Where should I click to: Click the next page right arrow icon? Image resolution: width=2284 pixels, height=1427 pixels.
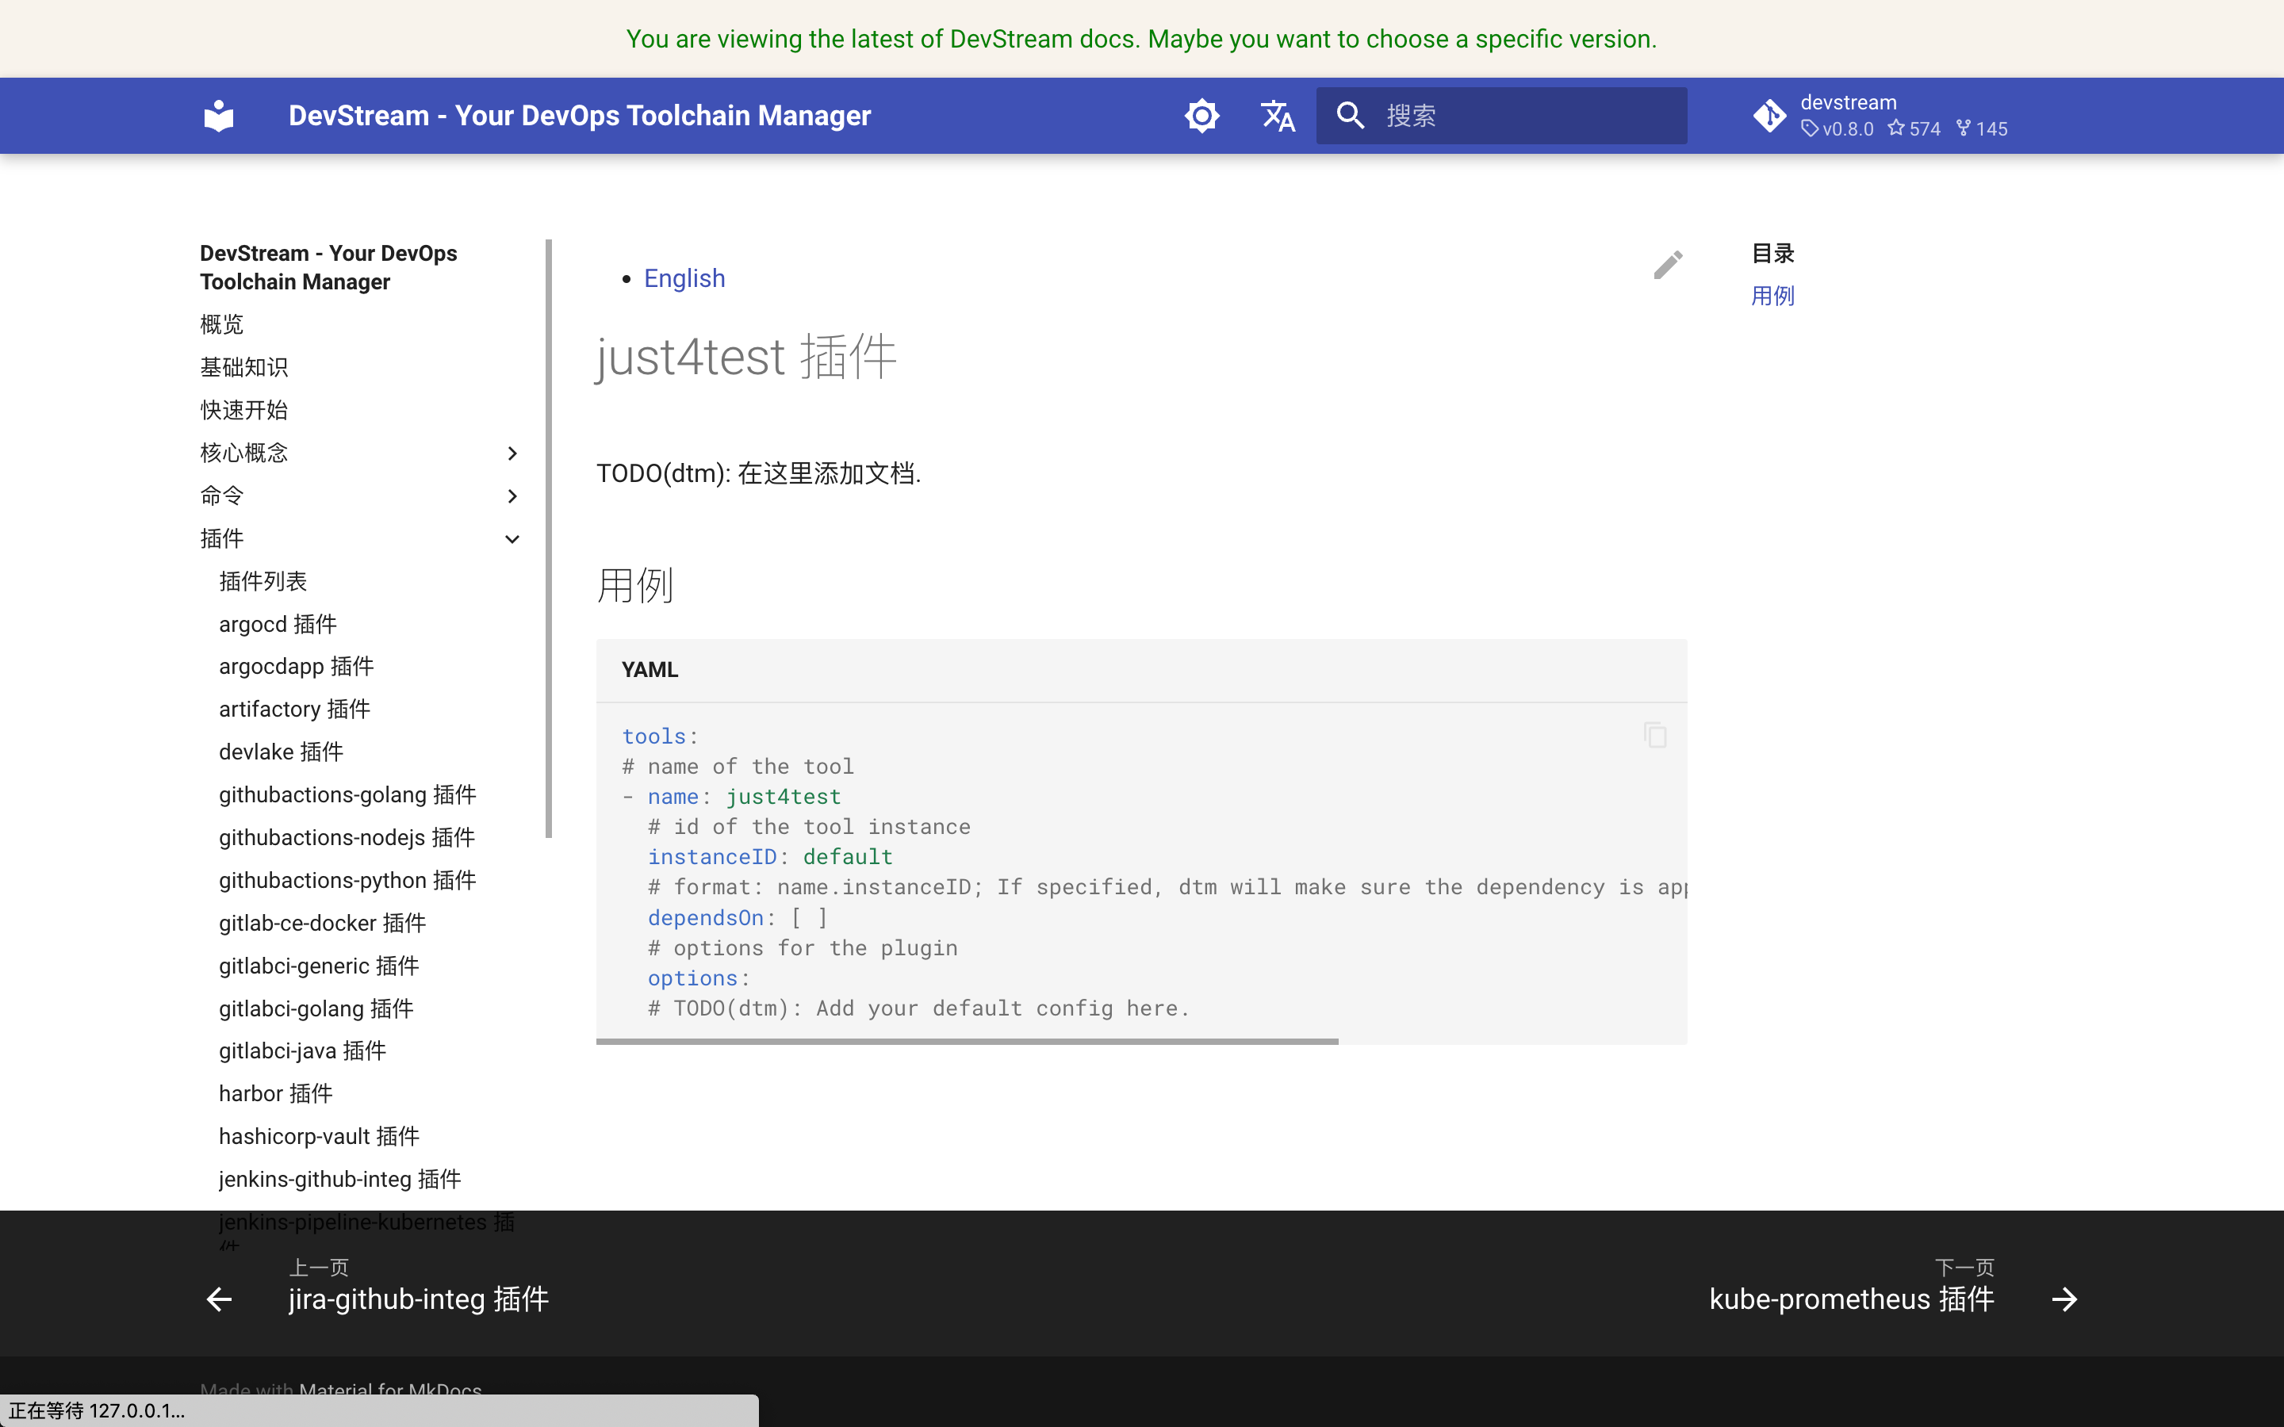click(x=2064, y=1299)
